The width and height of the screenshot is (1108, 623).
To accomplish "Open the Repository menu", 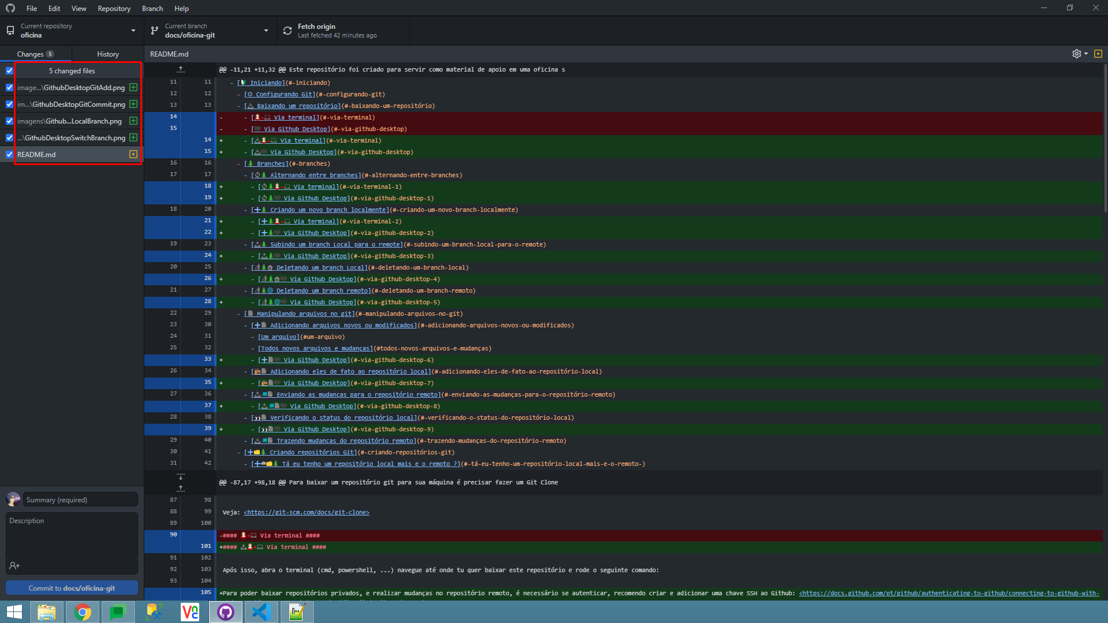I will [x=114, y=8].
